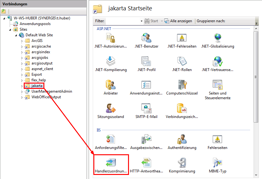This screenshot has width=262, height=179.
Task: Open the Sitzungszustand feature
Action: (x=111, y=111)
